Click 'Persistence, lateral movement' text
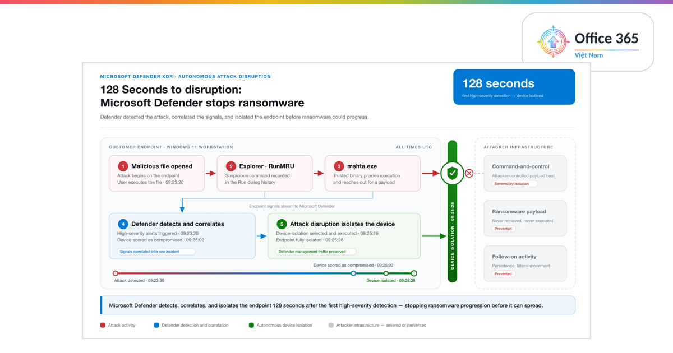 [x=520, y=266]
